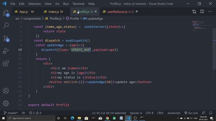
Task: Click 'onClick' attribute in button tag
Action: click(x=70, y=82)
